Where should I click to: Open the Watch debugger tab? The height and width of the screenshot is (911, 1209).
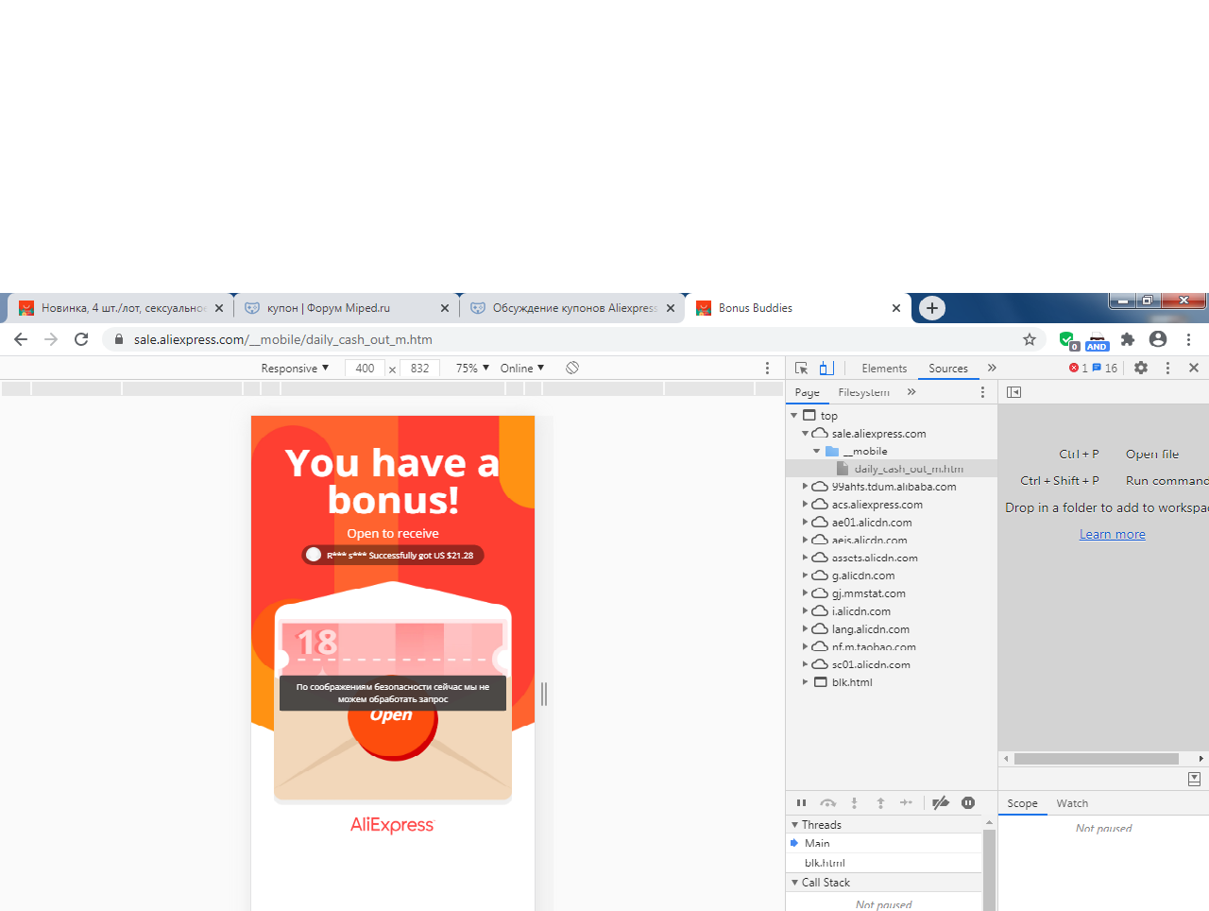pos(1072,803)
